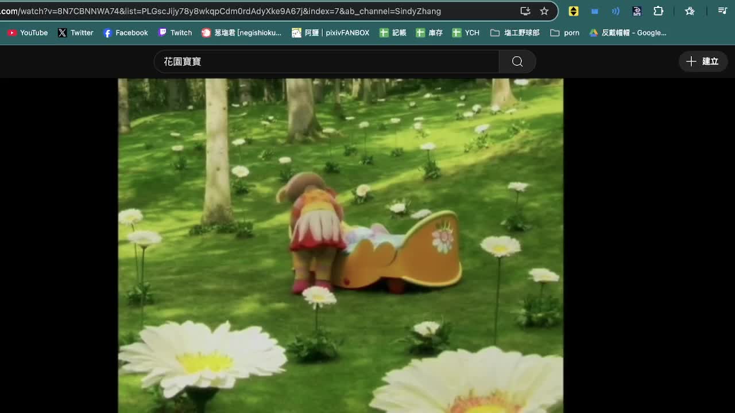Click the install app icon in address bar
735x413 pixels.
coord(525,11)
